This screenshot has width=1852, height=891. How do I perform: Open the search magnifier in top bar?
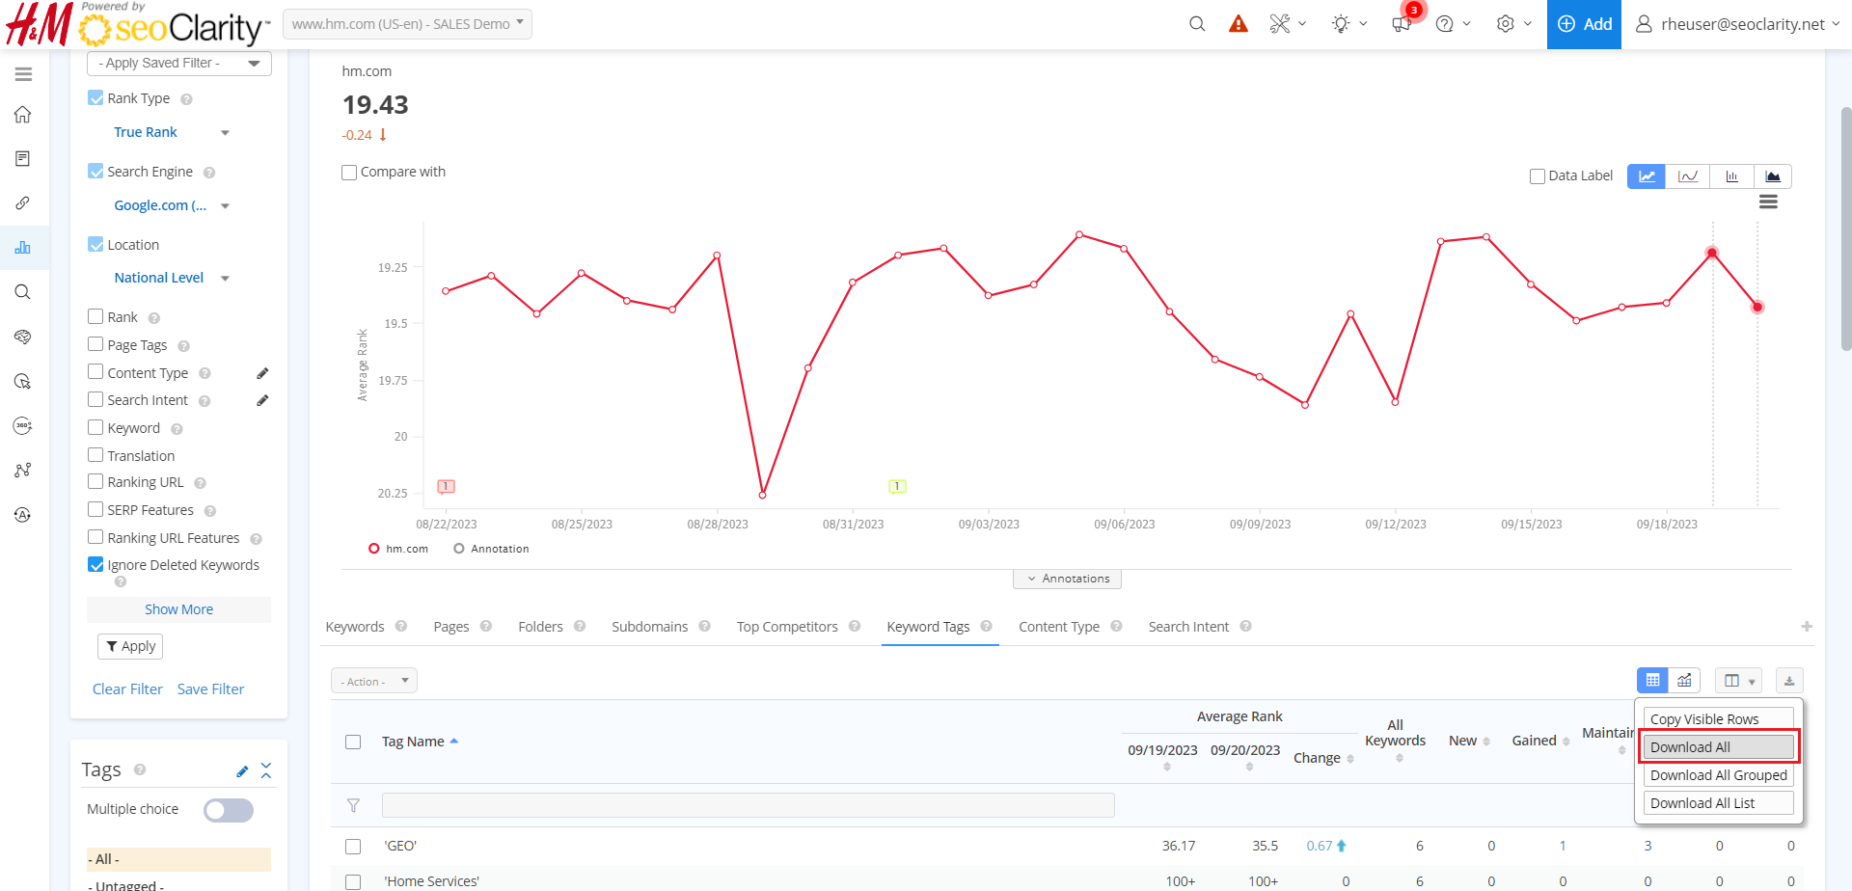click(1197, 24)
